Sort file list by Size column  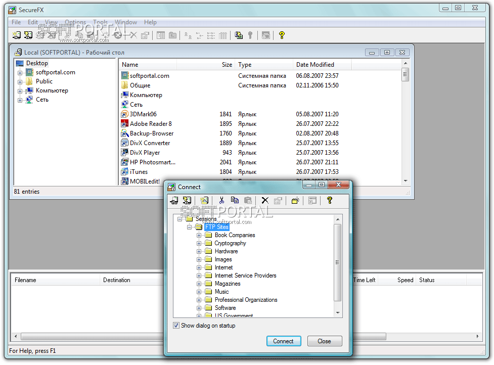point(206,65)
